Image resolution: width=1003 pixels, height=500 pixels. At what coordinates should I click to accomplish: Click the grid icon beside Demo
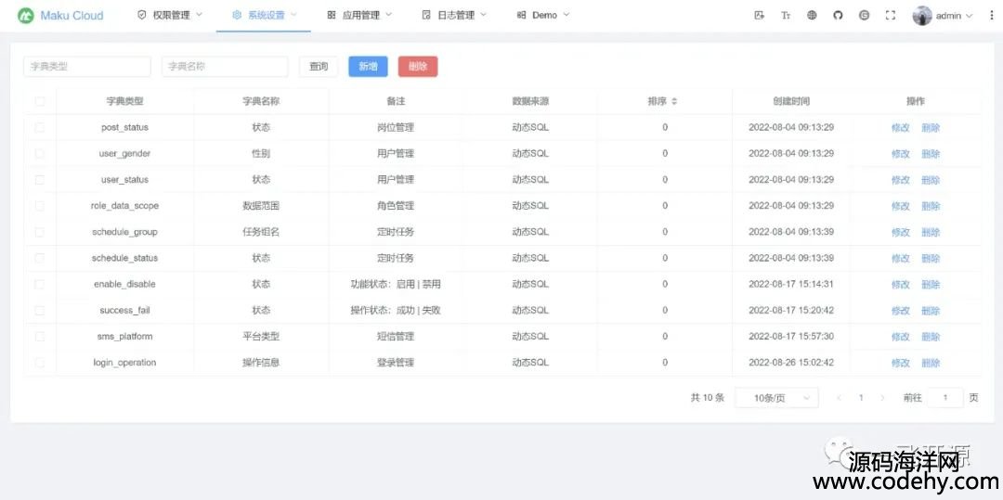[x=521, y=15]
